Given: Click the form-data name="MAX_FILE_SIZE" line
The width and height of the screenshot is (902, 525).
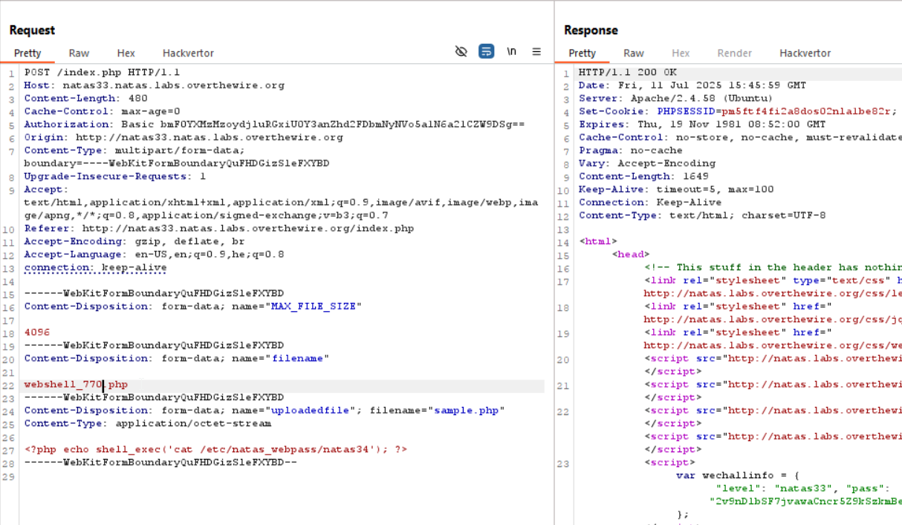Looking at the screenshot, I should click(192, 306).
